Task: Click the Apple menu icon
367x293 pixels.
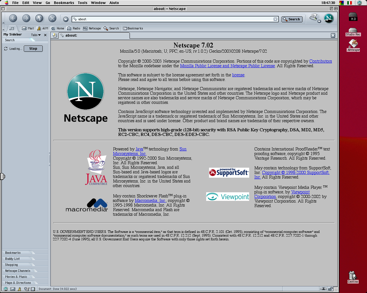Action: tap(7, 3)
